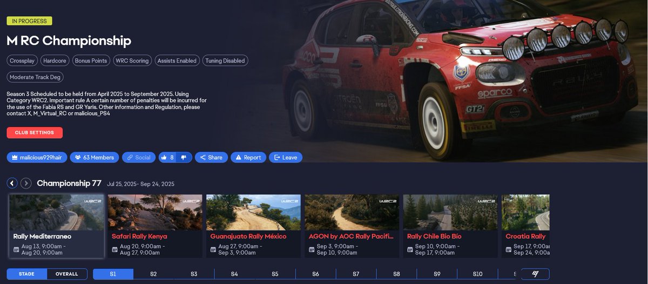The width and height of the screenshot is (648, 284).
Task: Select stage tab S7
Action: (356, 274)
